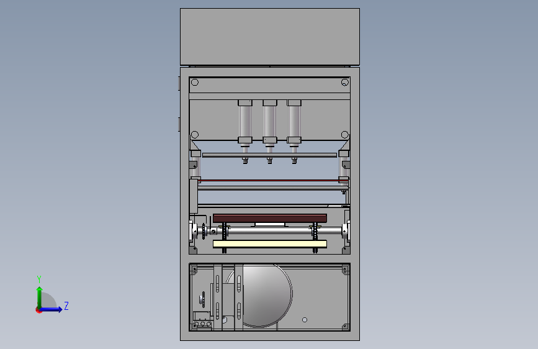538x349 pixels.
Task: Select the top-right circular hole of the upper panel
Action: coord(345,82)
